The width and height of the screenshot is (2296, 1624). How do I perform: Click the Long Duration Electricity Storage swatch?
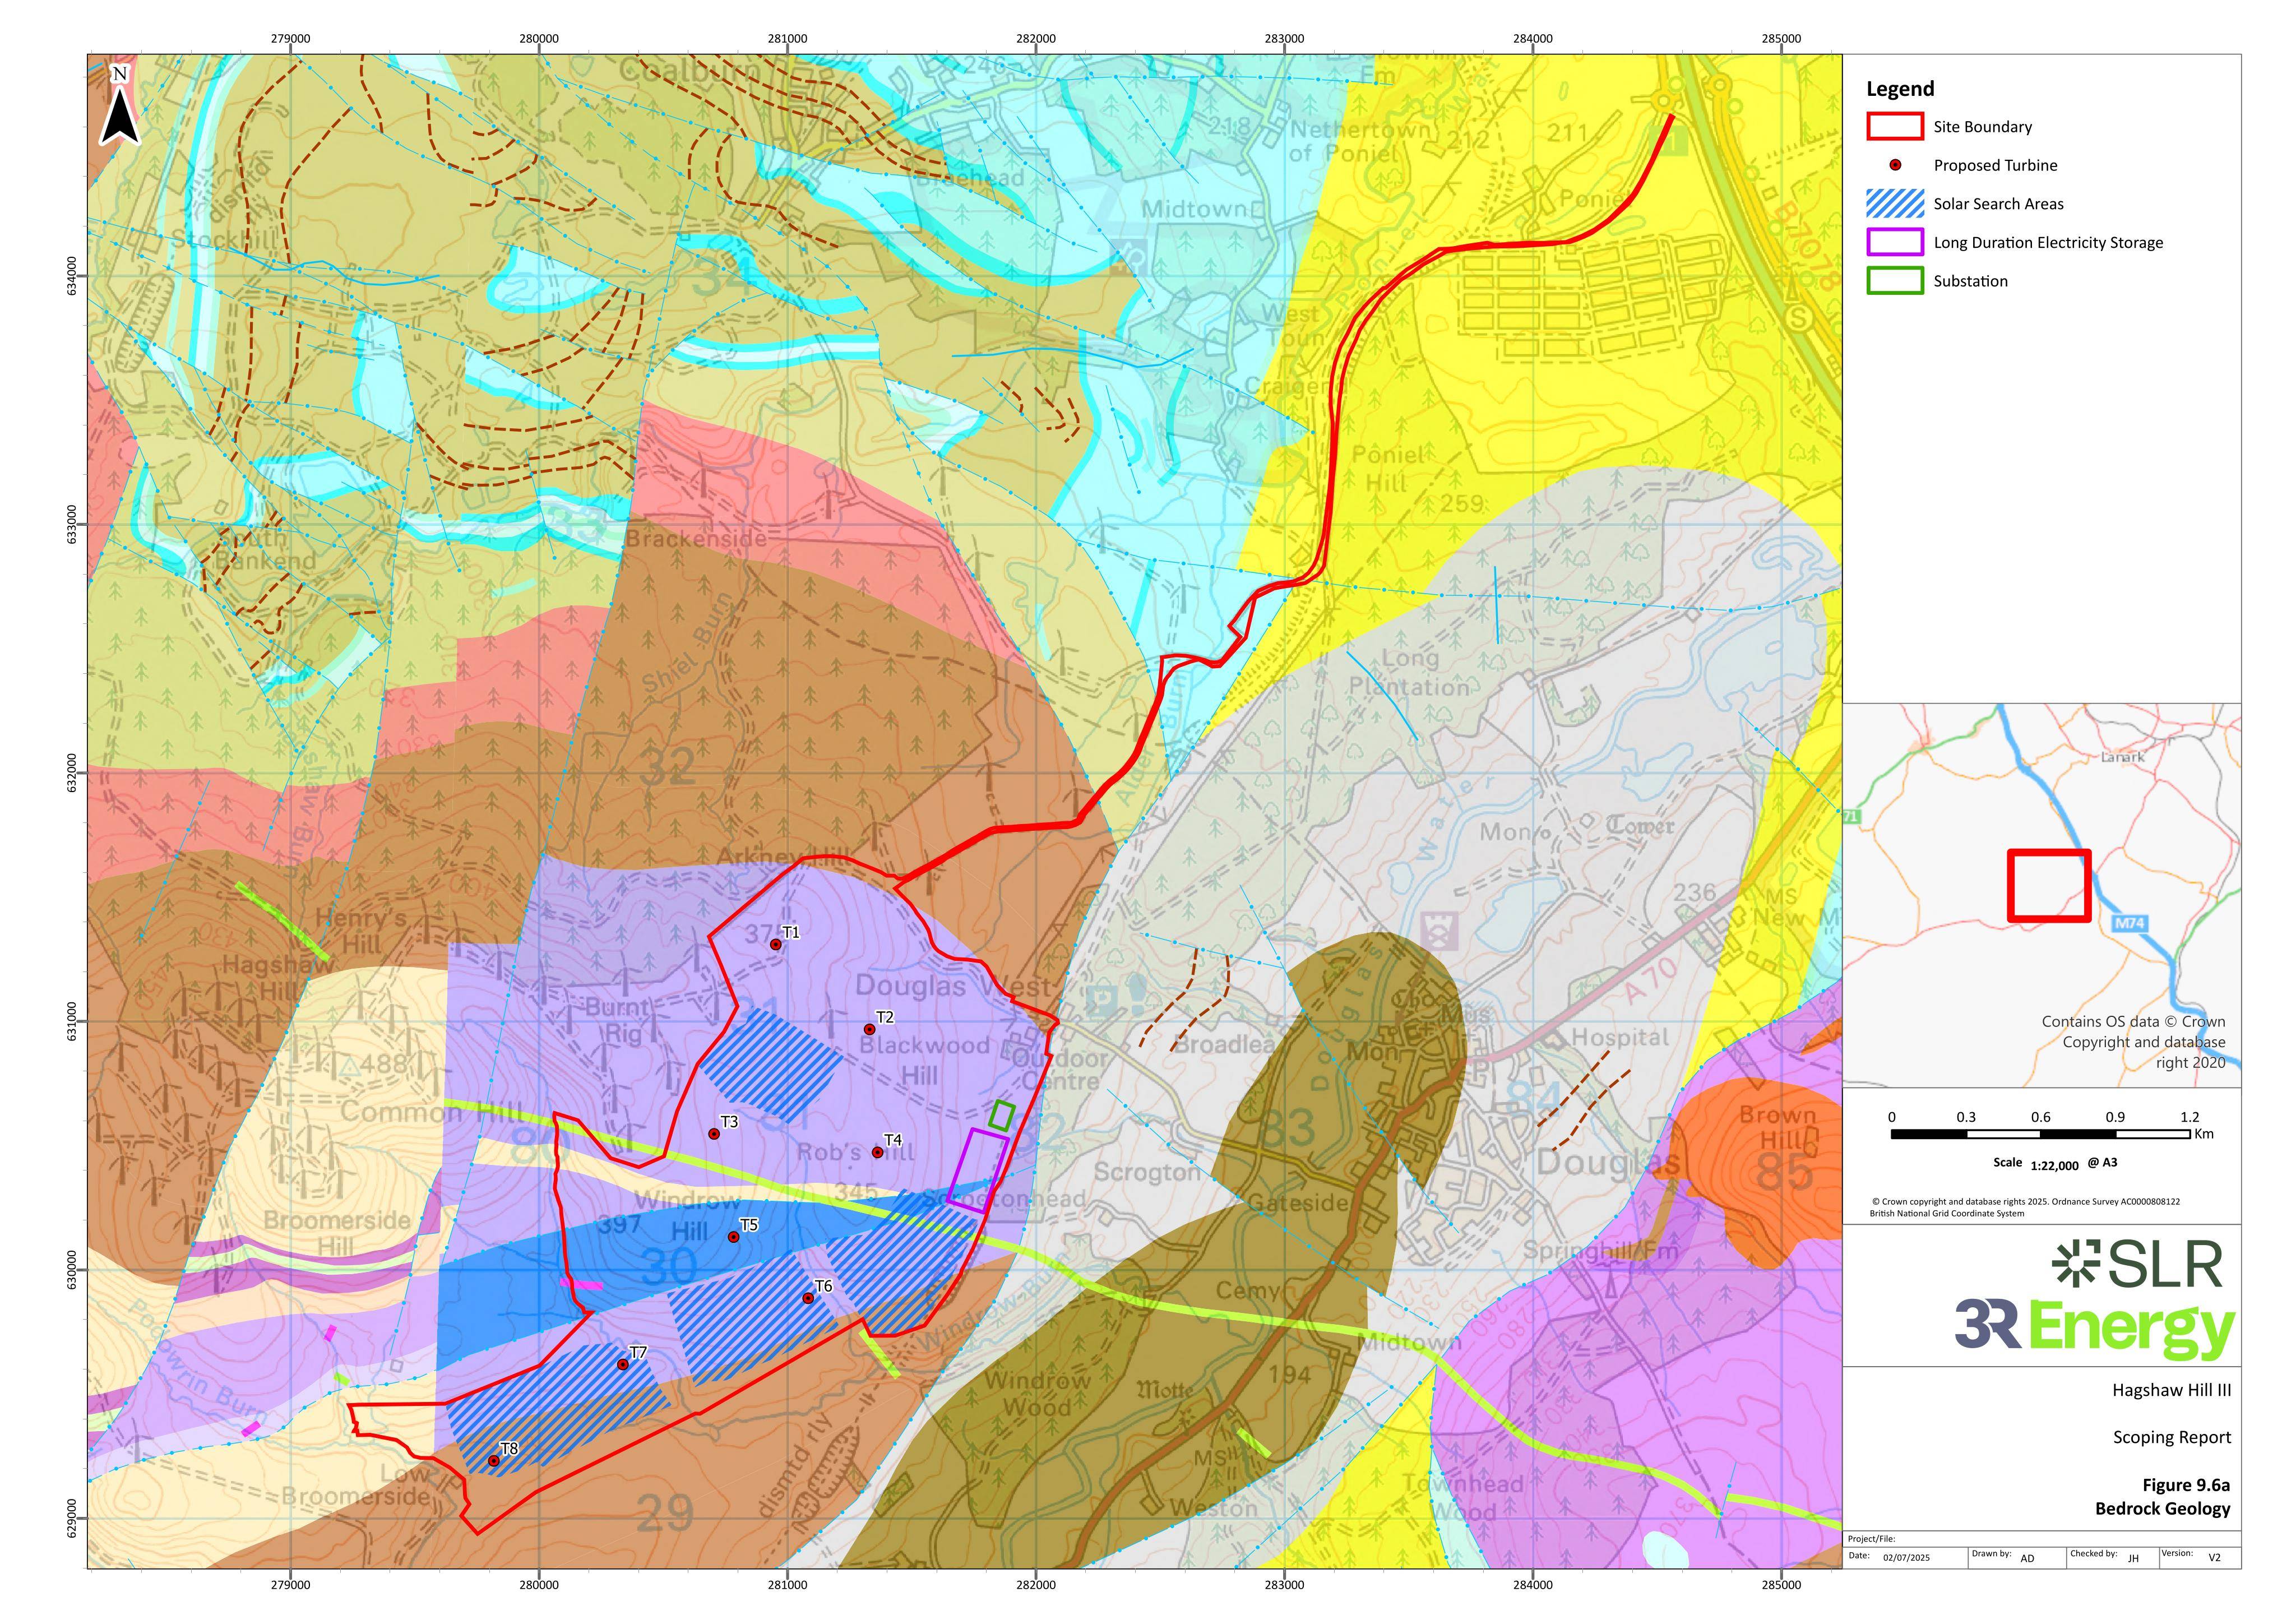click(1894, 242)
